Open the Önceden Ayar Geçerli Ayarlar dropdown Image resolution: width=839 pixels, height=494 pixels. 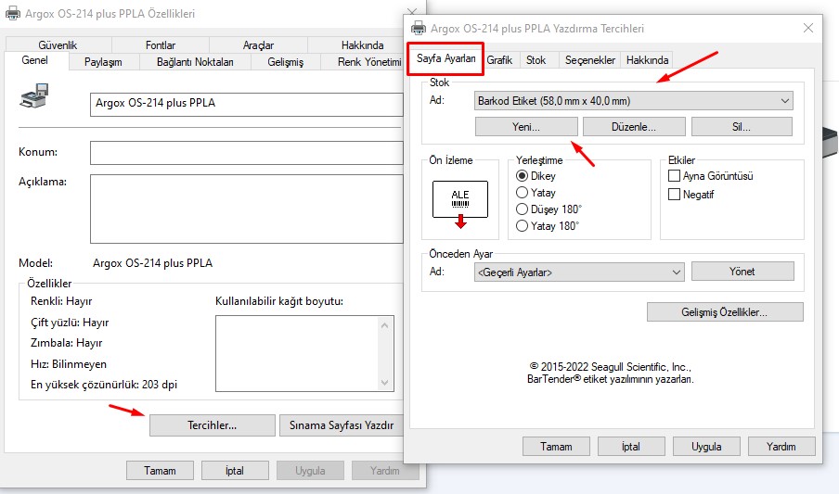(x=579, y=272)
